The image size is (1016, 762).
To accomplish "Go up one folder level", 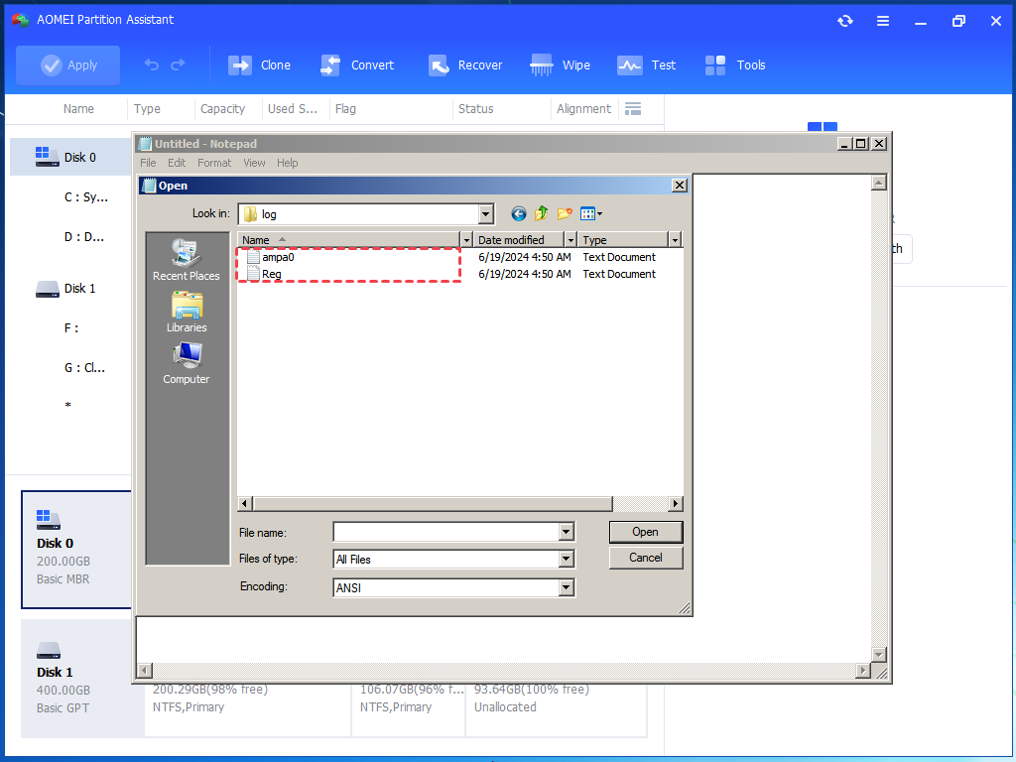I will tap(541, 214).
